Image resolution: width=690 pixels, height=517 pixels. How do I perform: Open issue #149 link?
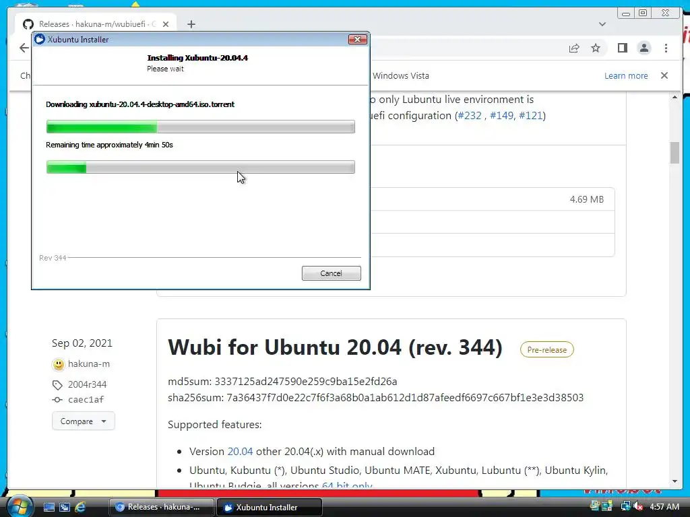click(501, 116)
